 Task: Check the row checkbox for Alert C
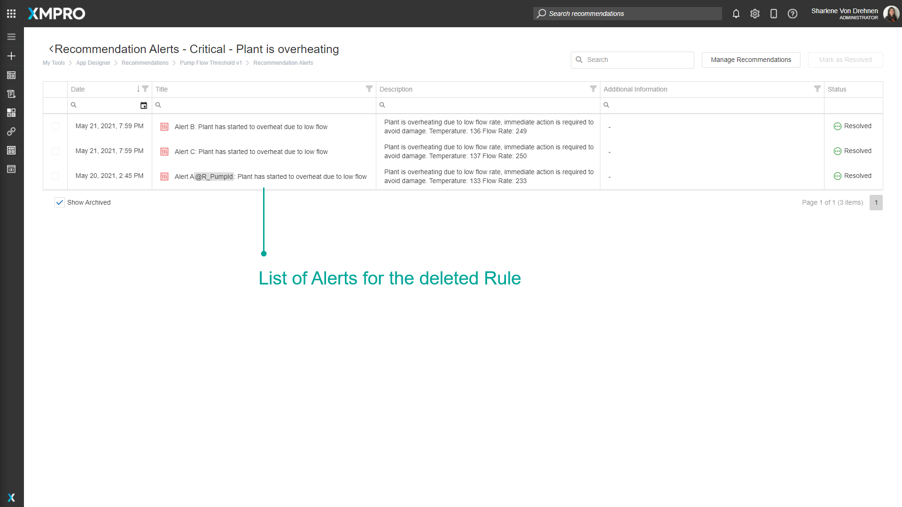(55, 151)
